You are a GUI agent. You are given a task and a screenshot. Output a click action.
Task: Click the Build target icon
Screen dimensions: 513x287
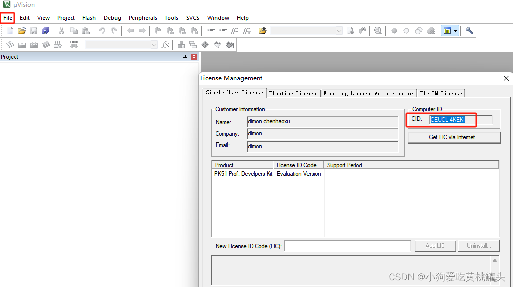coord(22,45)
